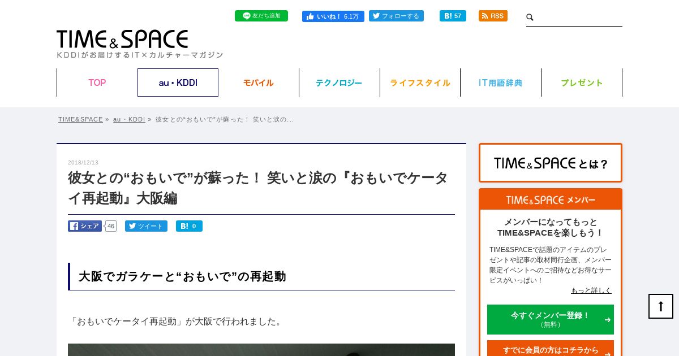This screenshot has height=356, width=679.
Task: Click the TIME&SPACE site logo
Action: coord(122,39)
